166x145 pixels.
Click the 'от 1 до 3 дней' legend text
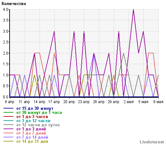click(x=31, y=129)
